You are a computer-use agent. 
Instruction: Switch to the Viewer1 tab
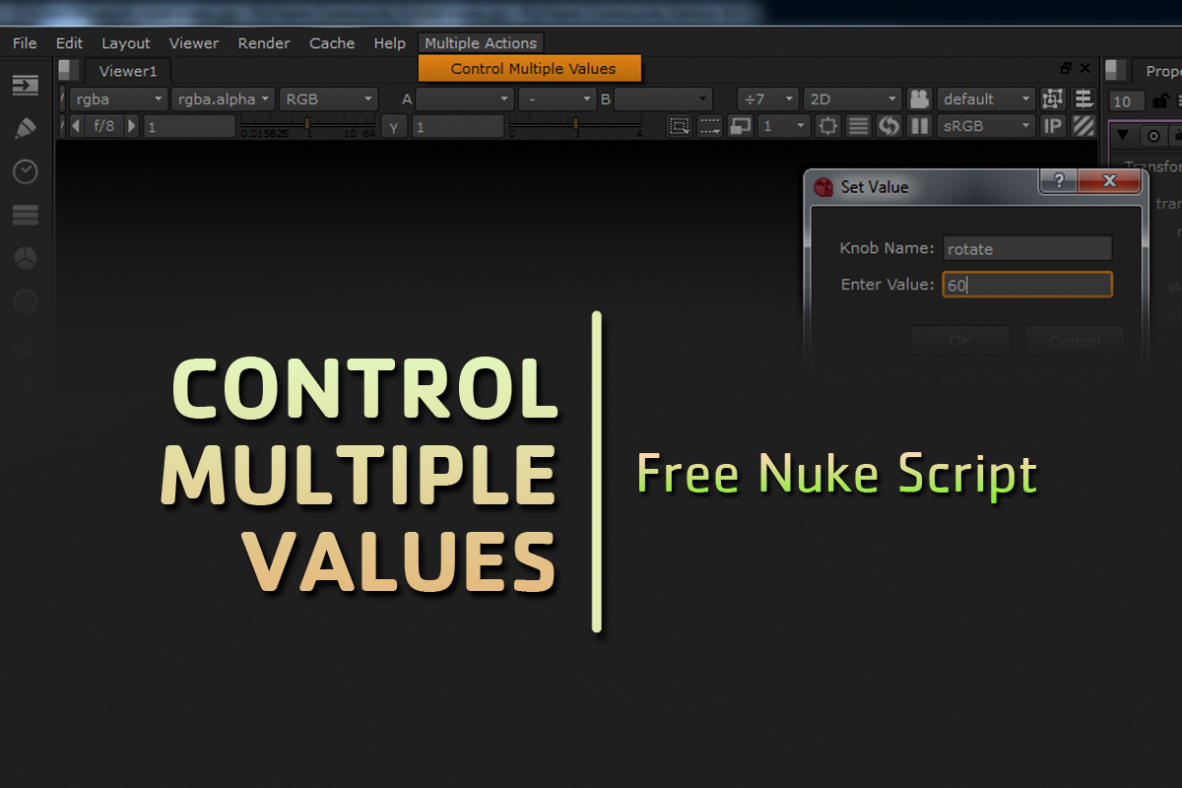point(127,71)
